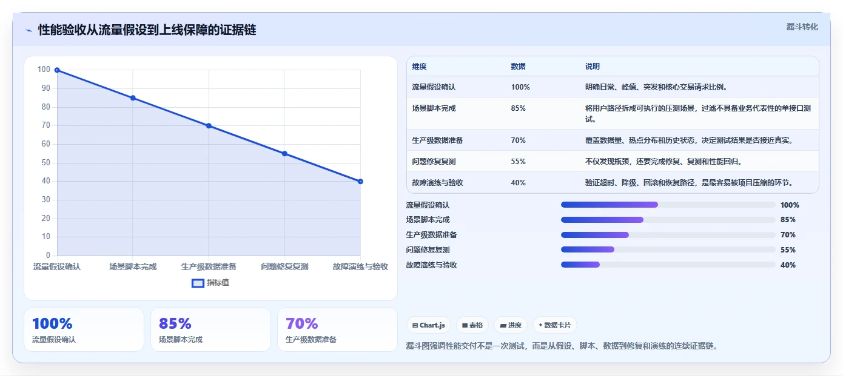Click the description starting 不仅发现瓶颈

pyautogui.click(x=663, y=162)
